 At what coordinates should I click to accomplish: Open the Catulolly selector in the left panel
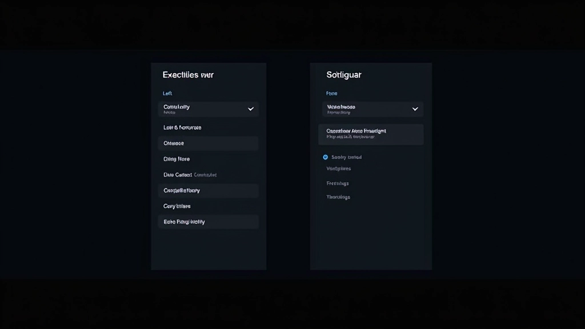[x=208, y=109]
